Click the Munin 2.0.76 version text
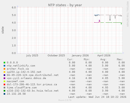Image resolution: width=130 pixels, height=103 pixels. coord(65,100)
